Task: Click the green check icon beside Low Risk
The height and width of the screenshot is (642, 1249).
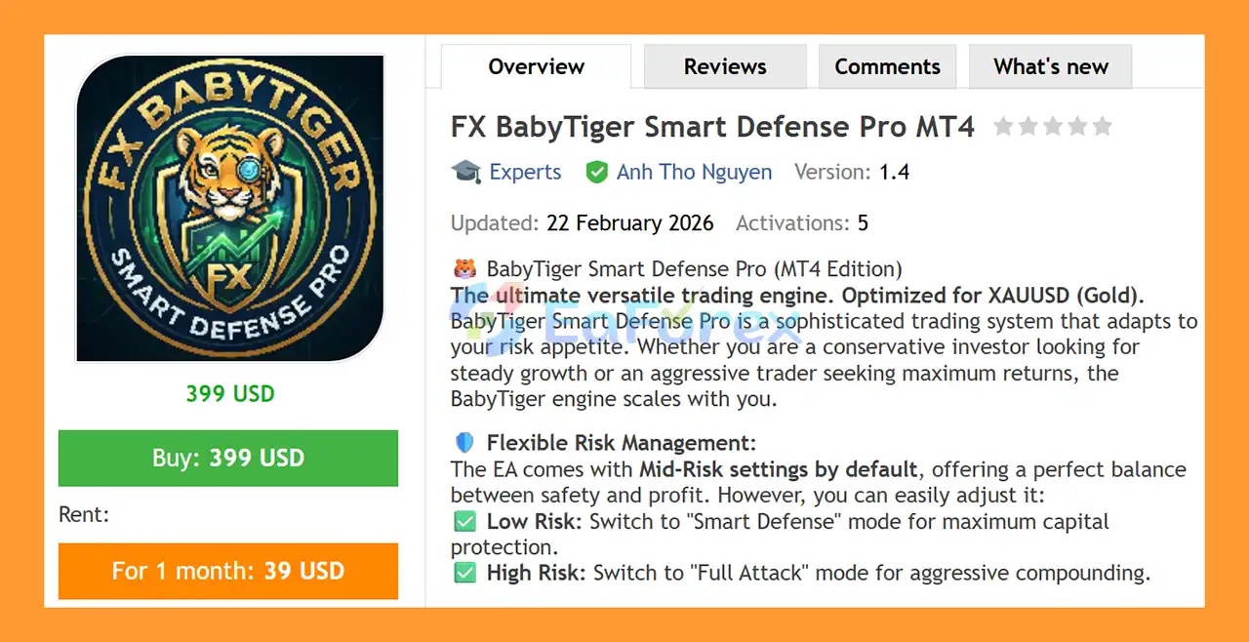Action: pyautogui.click(x=464, y=521)
